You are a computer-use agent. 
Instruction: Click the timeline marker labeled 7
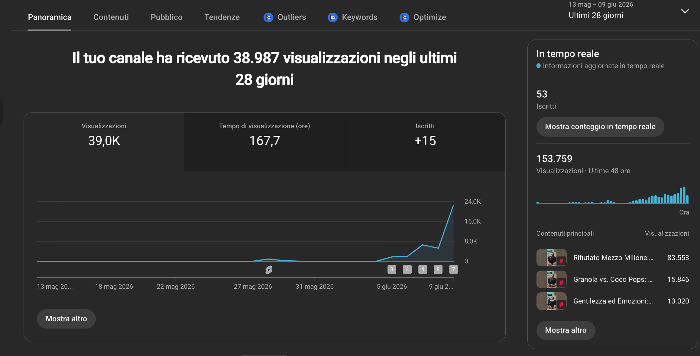click(453, 269)
